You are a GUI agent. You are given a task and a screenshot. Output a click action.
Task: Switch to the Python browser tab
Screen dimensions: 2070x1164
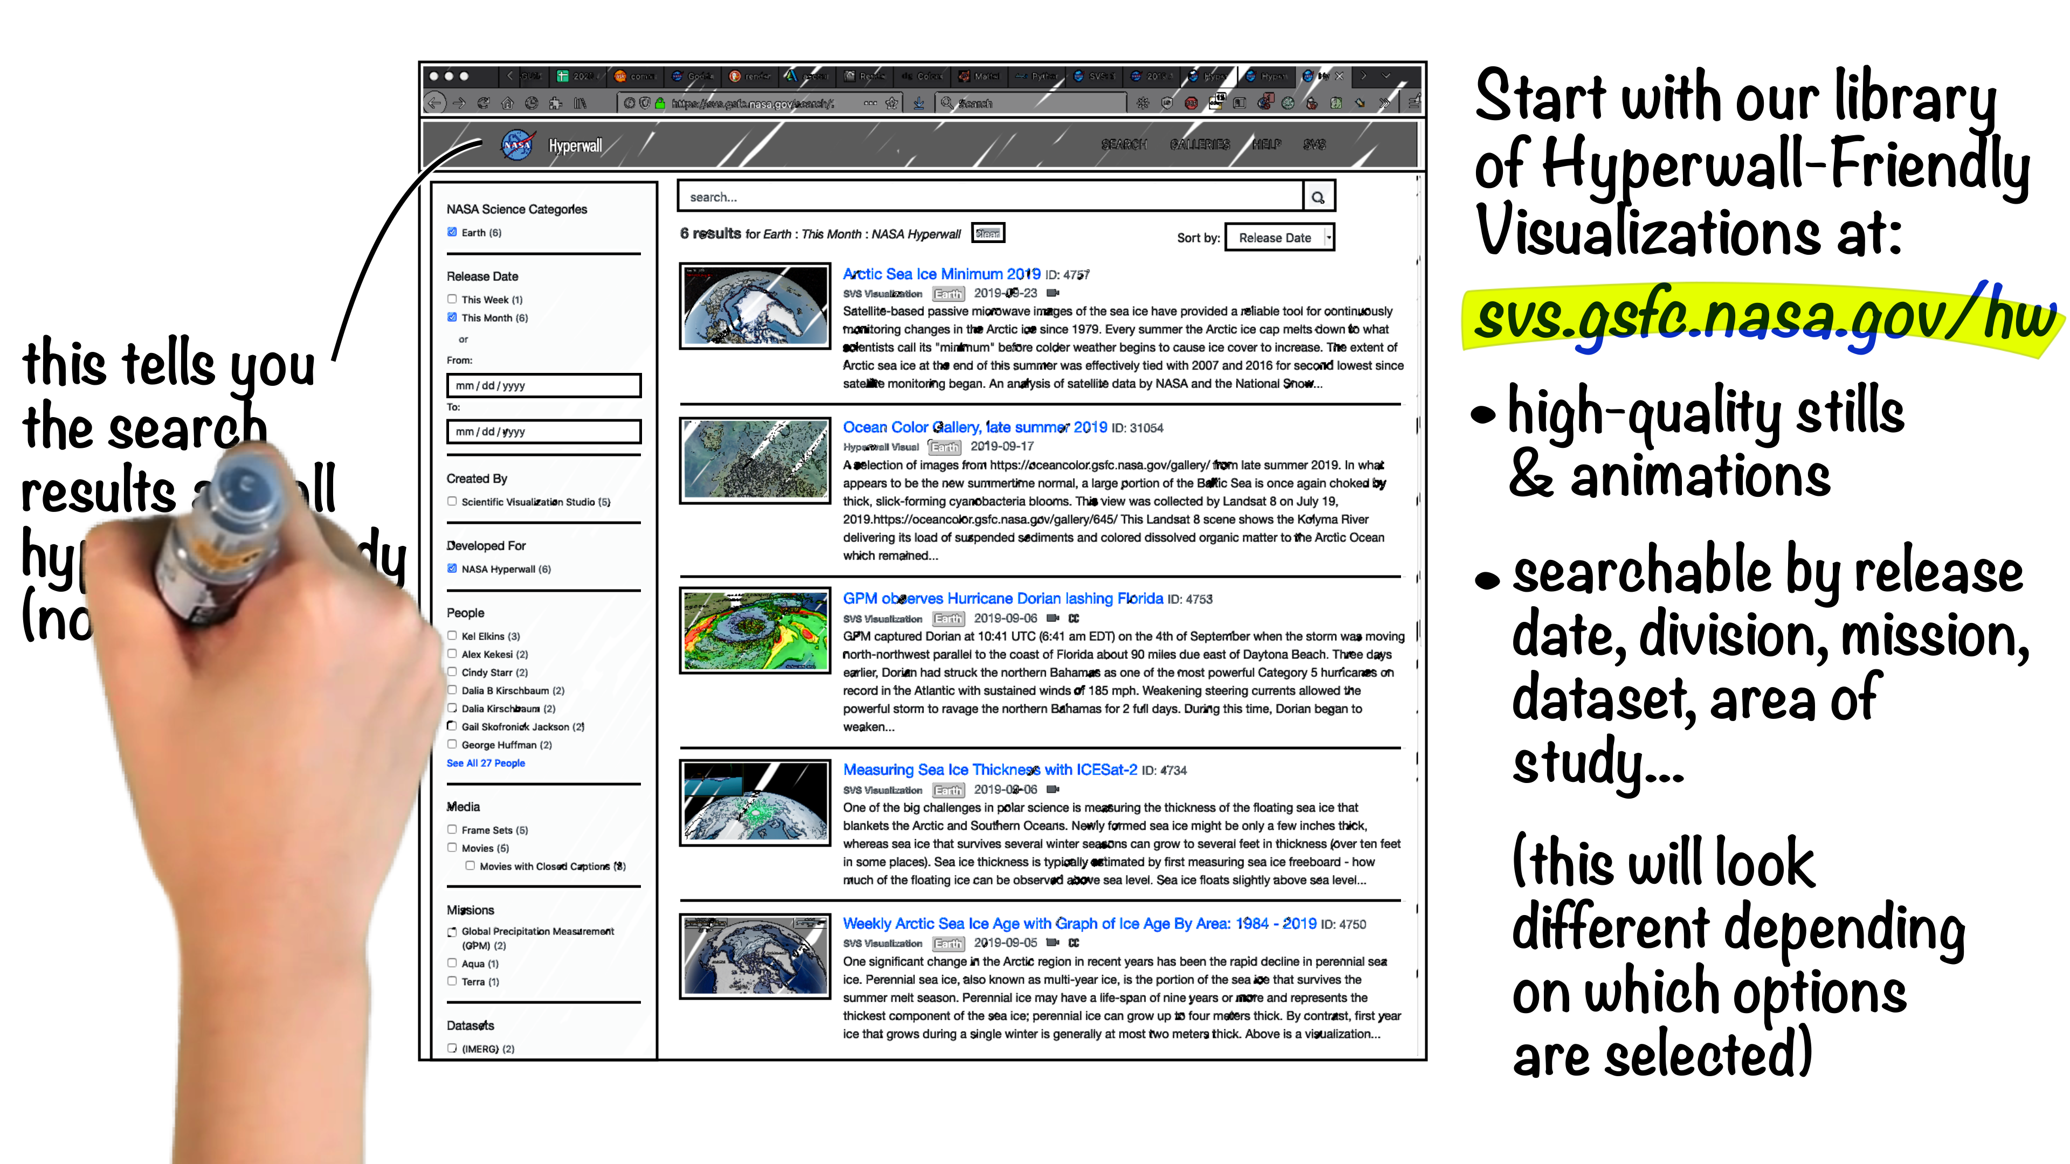click(1036, 77)
